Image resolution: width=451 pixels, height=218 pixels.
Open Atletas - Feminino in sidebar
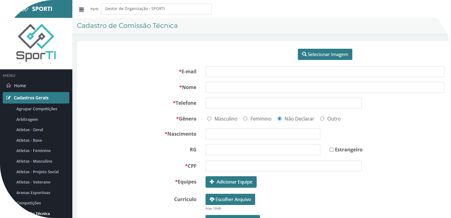coord(33,151)
